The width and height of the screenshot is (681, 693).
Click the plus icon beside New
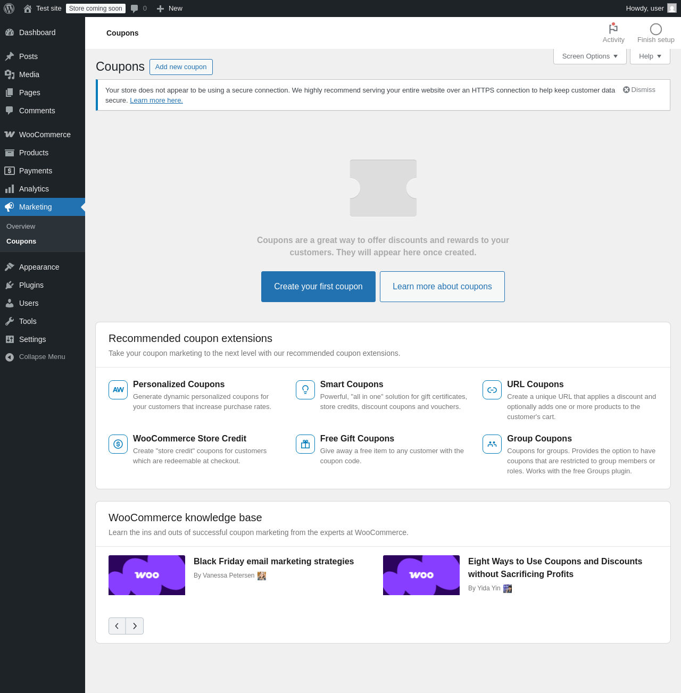click(160, 9)
